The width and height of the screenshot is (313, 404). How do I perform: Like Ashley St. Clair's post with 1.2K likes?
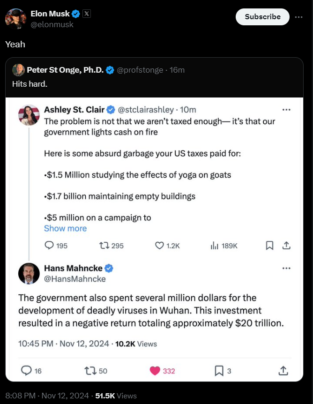coord(160,245)
